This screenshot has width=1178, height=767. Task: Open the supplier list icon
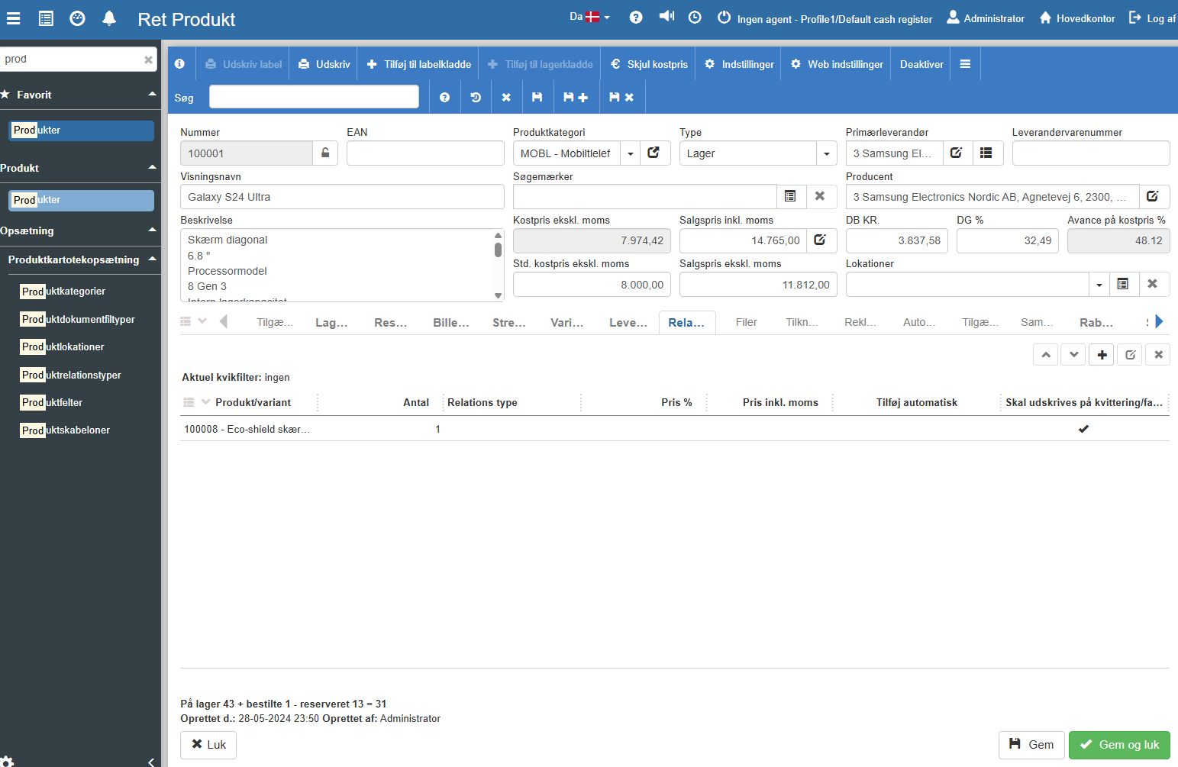point(986,153)
